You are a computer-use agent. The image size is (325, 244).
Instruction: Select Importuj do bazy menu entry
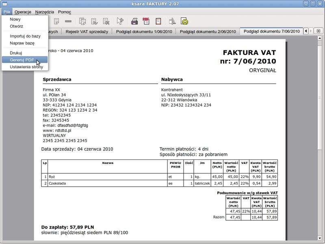click(x=25, y=36)
